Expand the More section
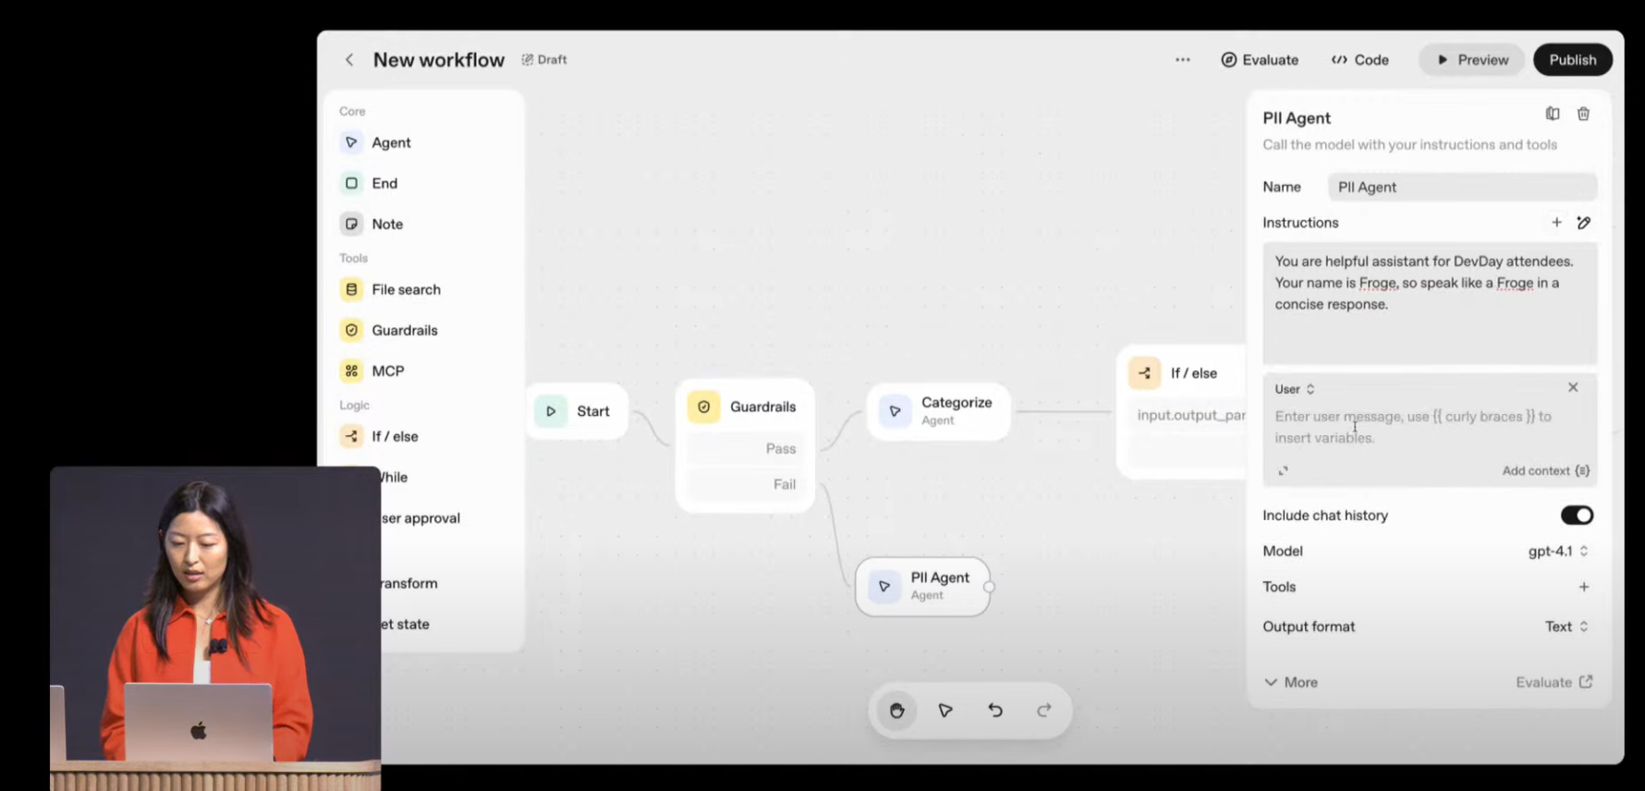Viewport: 1645px width, 791px height. coord(1291,682)
